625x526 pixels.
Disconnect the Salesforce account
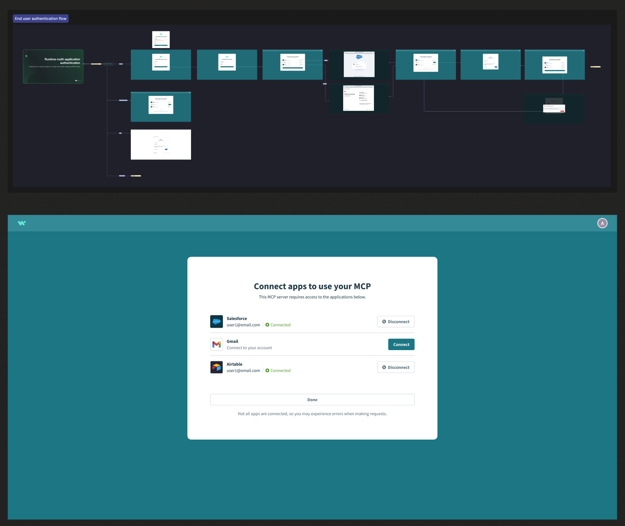point(396,321)
